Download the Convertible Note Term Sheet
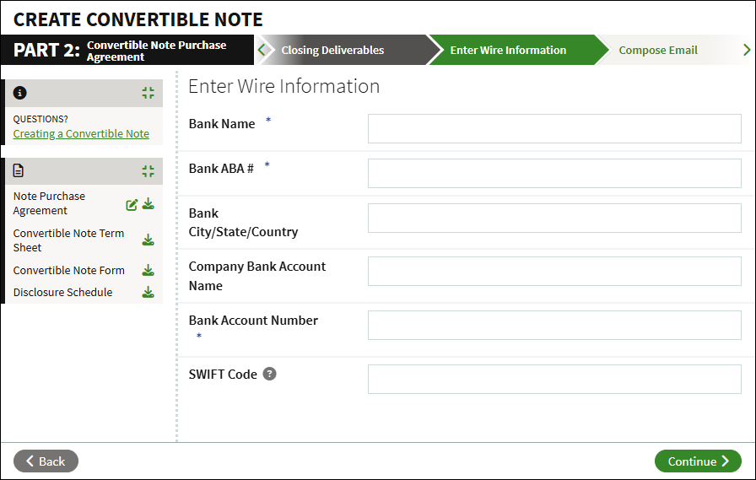Screen dimensions: 756x480 pyautogui.click(x=148, y=240)
